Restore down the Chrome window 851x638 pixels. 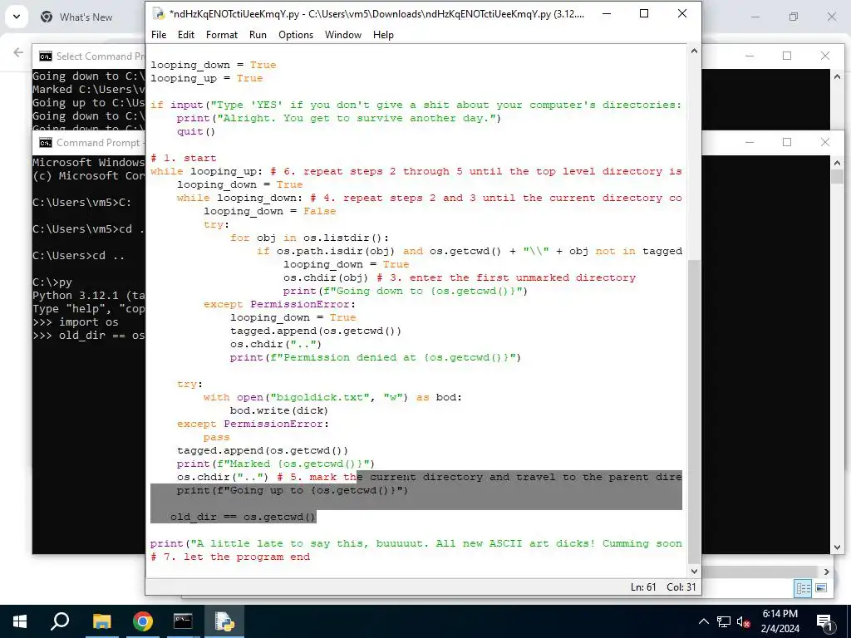click(x=794, y=17)
